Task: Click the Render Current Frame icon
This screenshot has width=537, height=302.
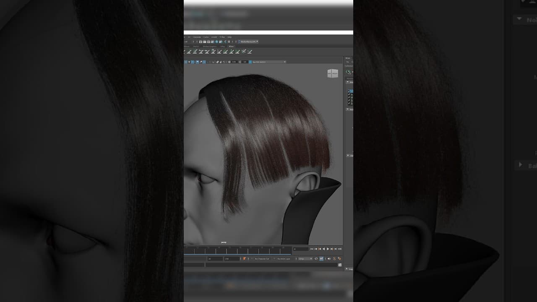Action: point(205,42)
